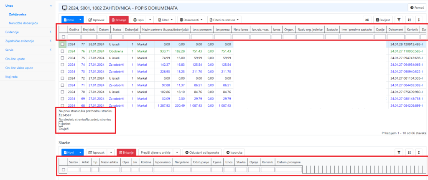The height and width of the screenshot is (180, 428).
Task: Open the Filteri dropdown
Action: tap(166, 20)
